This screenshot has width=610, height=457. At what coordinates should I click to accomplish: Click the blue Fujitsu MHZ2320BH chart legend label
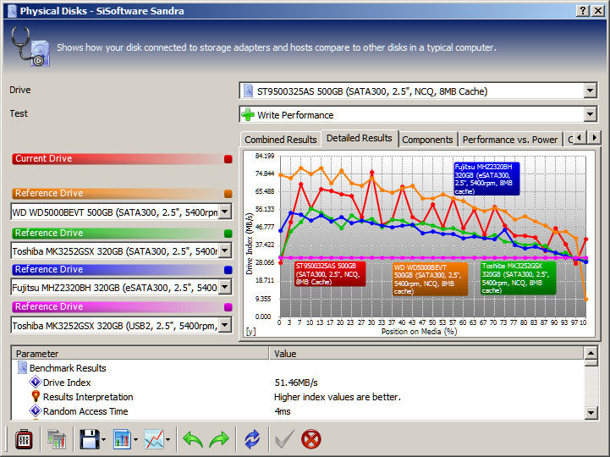(486, 179)
